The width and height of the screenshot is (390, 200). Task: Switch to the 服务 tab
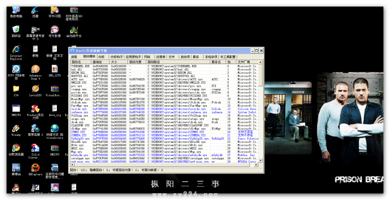[196, 57]
